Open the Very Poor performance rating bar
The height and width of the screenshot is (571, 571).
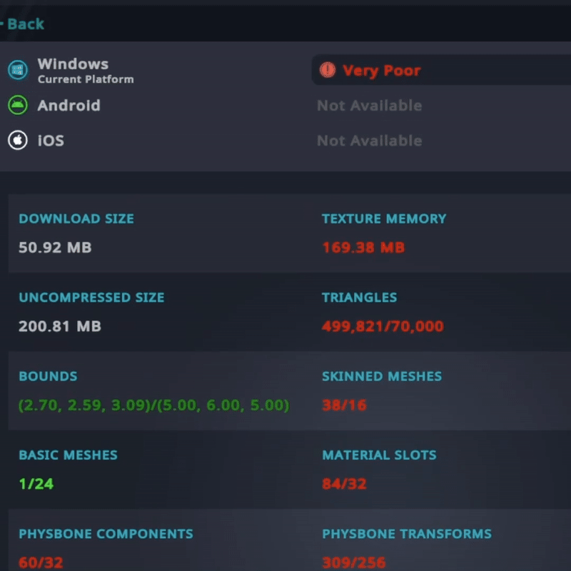point(441,70)
